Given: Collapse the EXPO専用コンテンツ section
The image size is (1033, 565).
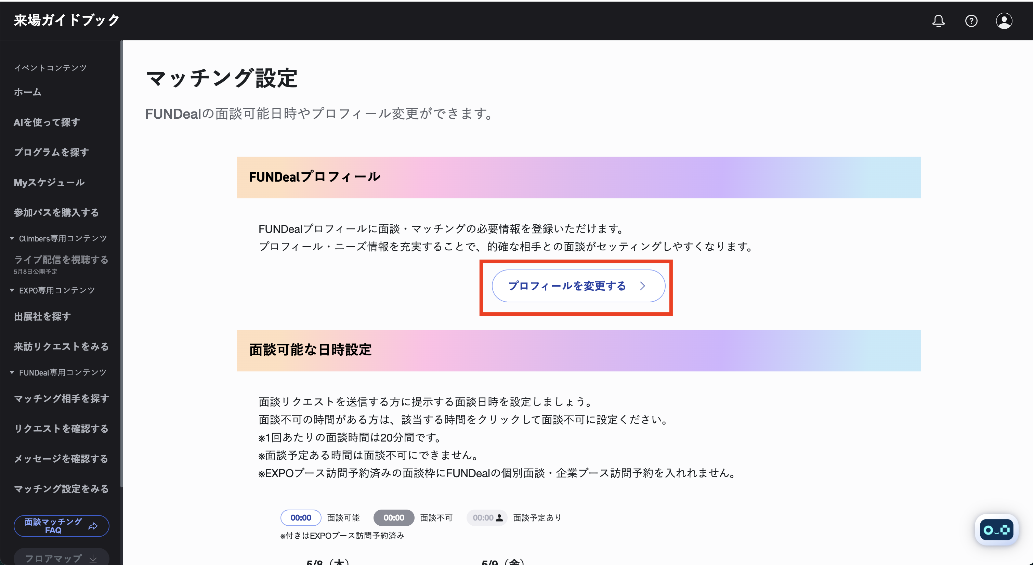Looking at the screenshot, I should [53, 290].
